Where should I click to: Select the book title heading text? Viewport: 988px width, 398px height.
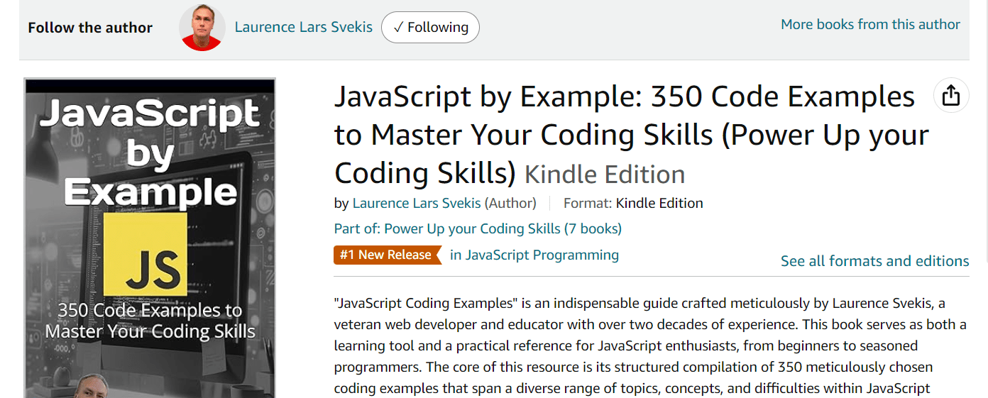pyautogui.click(x=632, y=135)
